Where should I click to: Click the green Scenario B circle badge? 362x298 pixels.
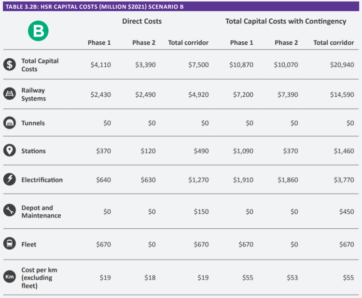pyautogui.click(x=38, y=31)
